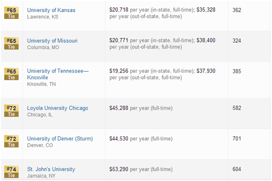Open the Loyola University Chicago link
This screenshot has width=272, height=181.
click(x=58, y=108)
